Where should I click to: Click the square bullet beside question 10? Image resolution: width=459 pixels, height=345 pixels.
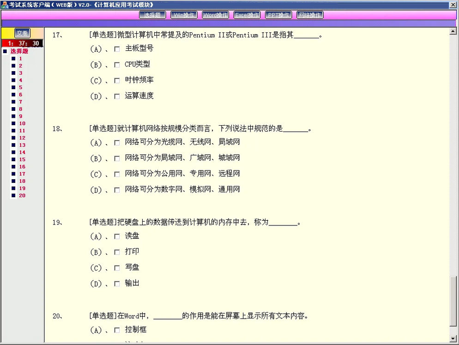[13, 123]
